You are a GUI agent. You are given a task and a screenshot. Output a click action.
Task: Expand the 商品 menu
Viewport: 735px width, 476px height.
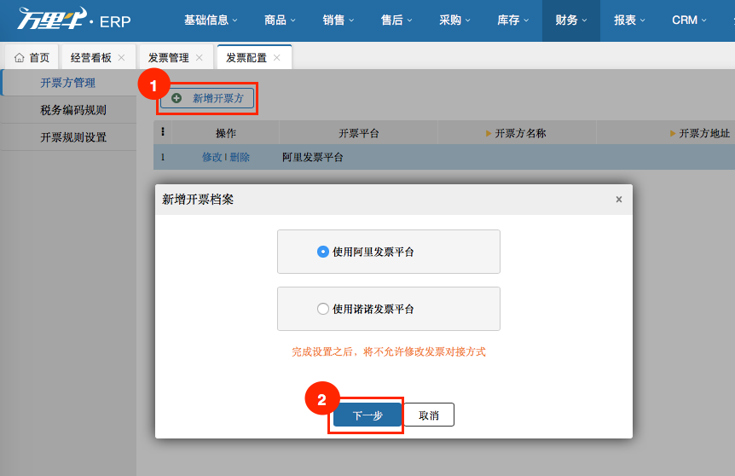(x=280, y=20)
